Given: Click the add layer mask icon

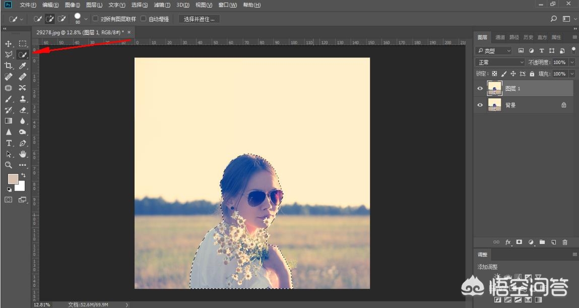Looking at the screenshot, I should pos(519,242).
